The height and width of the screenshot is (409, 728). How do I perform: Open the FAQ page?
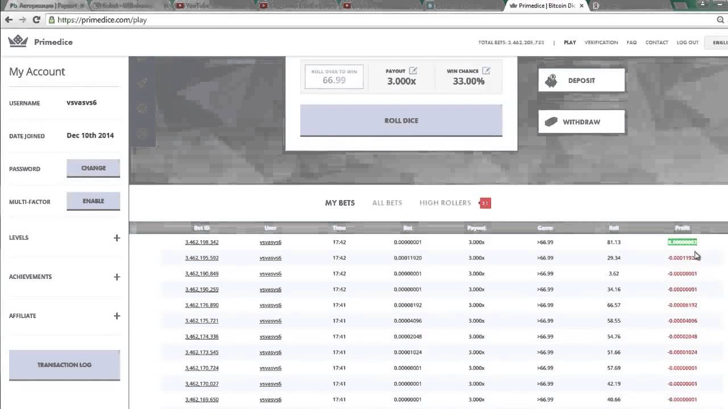click(x=631, y=43)
